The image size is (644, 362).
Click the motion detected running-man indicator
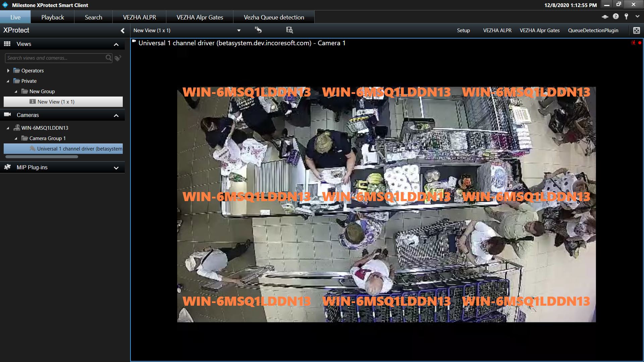click(633, 43)
